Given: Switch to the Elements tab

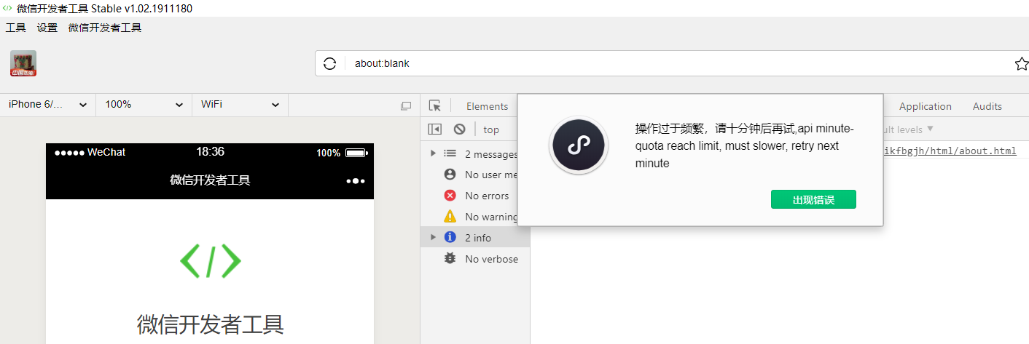Looking at the screenshot, I should tap(487, 106).
